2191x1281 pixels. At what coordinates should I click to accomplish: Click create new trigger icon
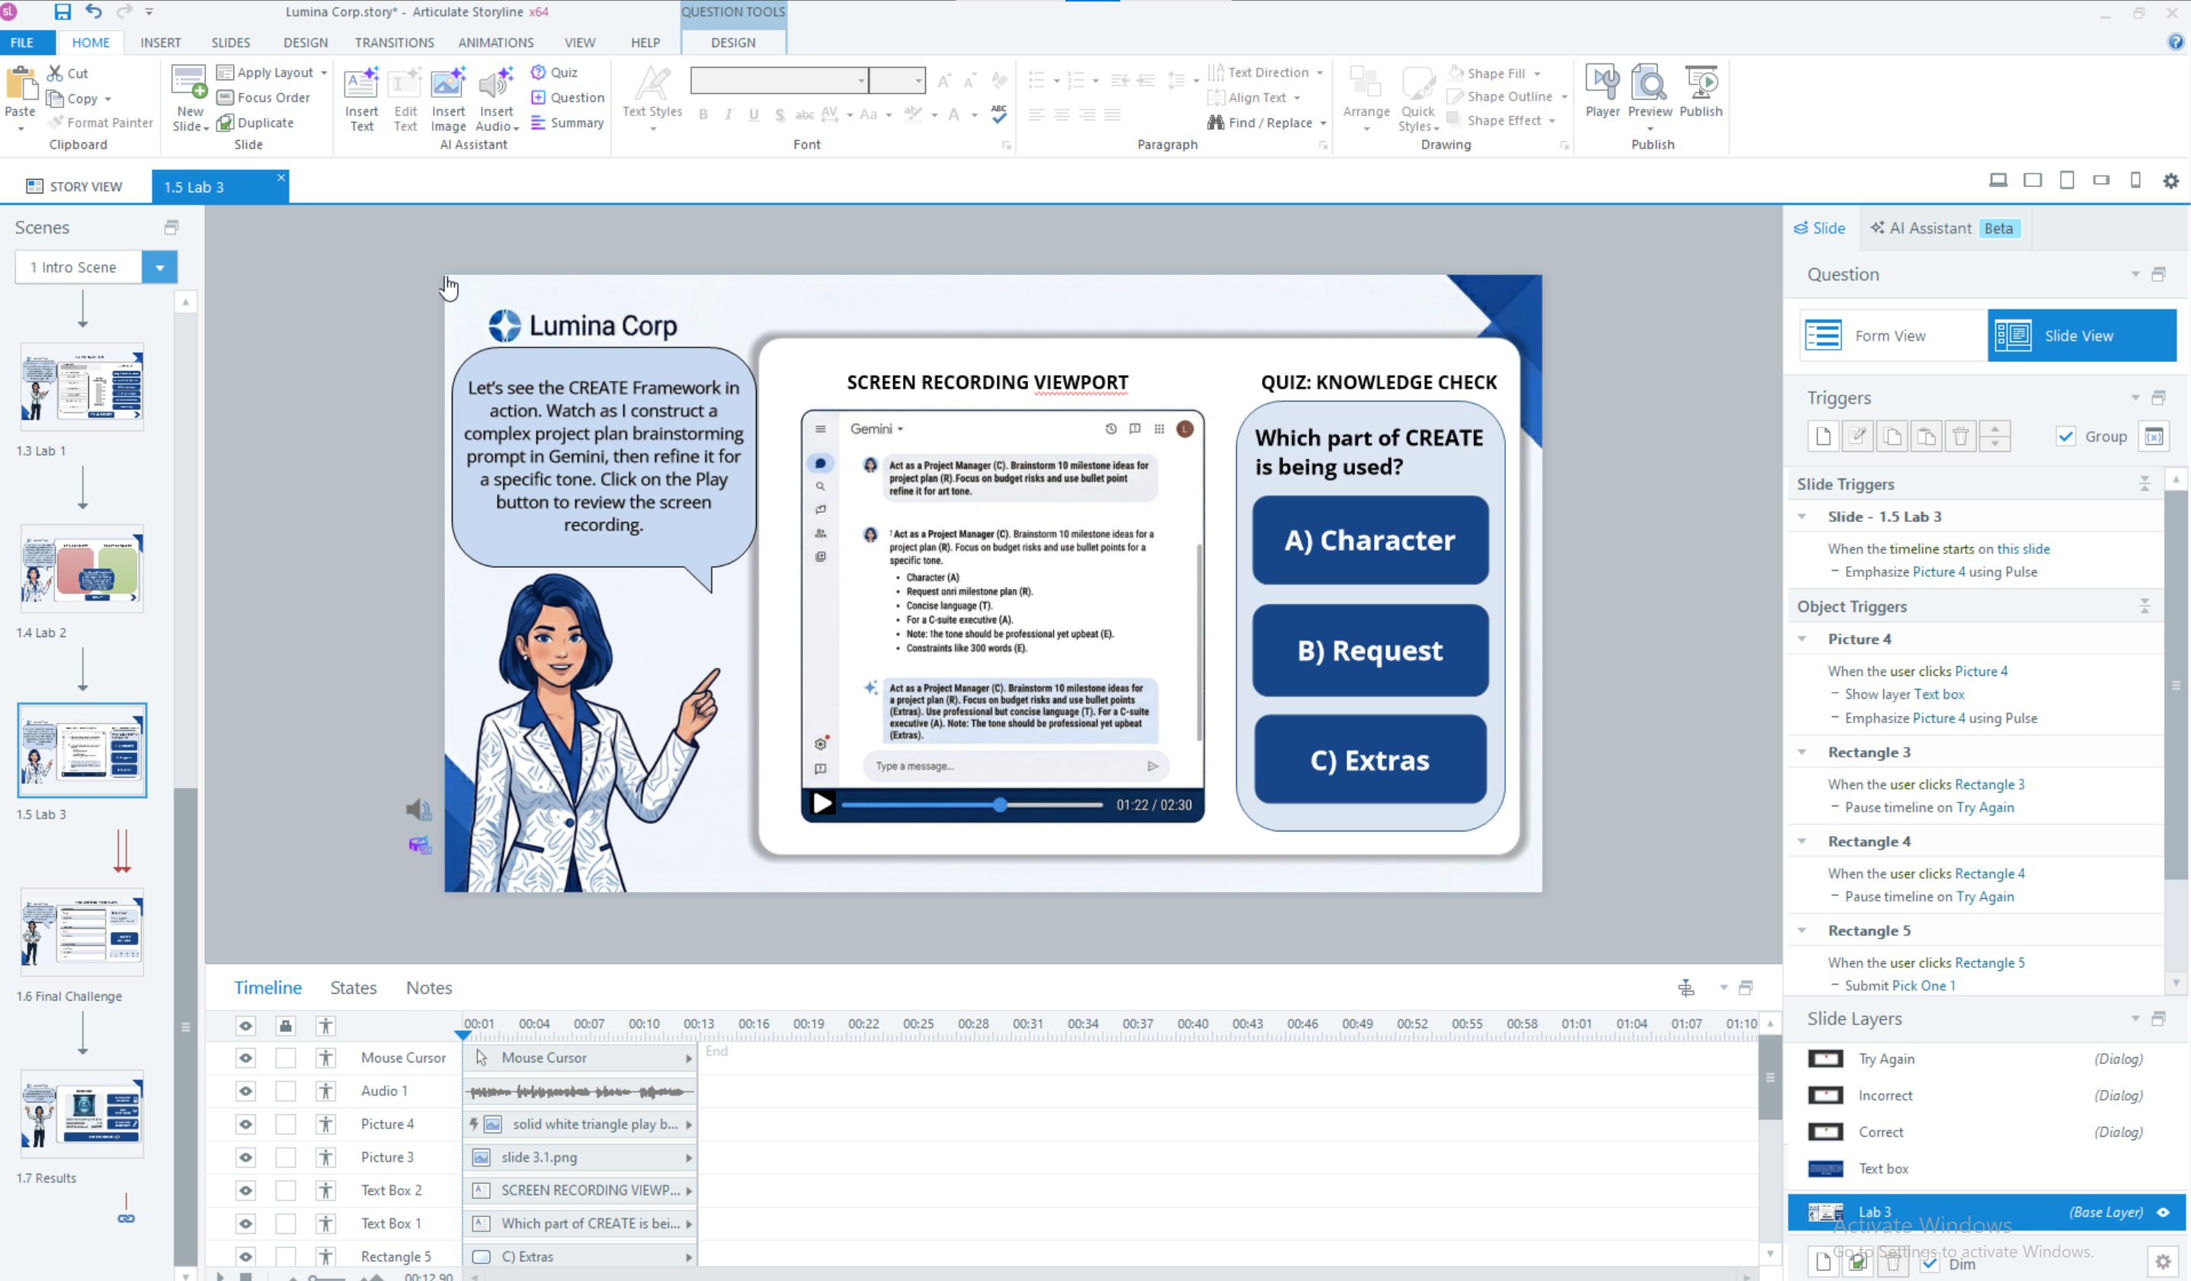pos(1823,436)
